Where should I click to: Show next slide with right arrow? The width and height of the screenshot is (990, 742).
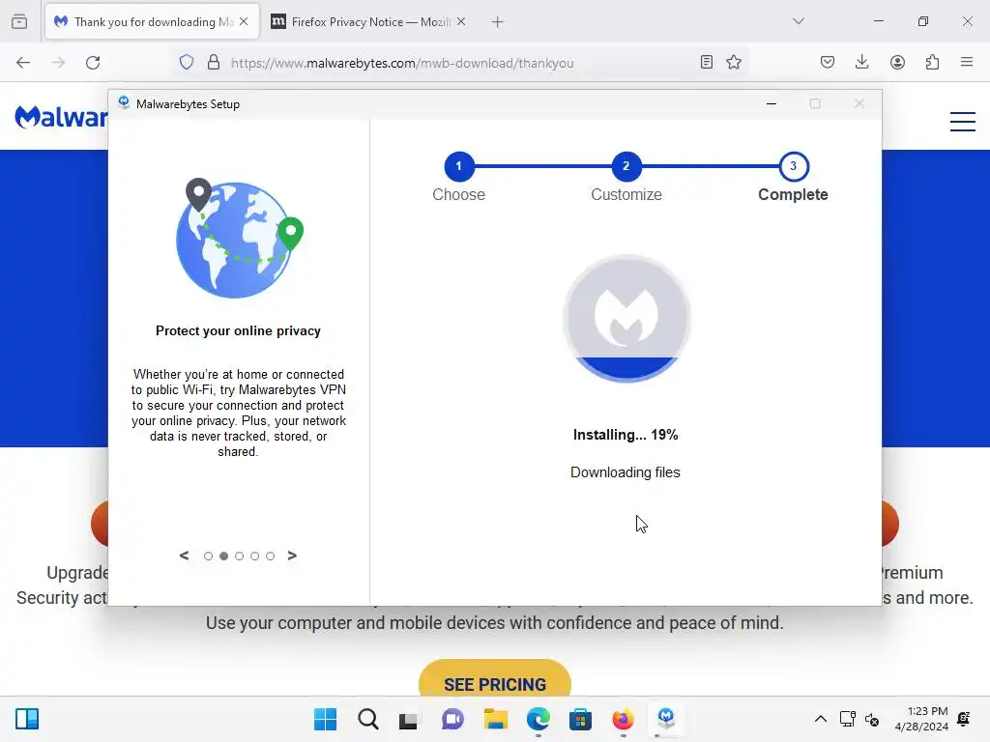[292, 556]
